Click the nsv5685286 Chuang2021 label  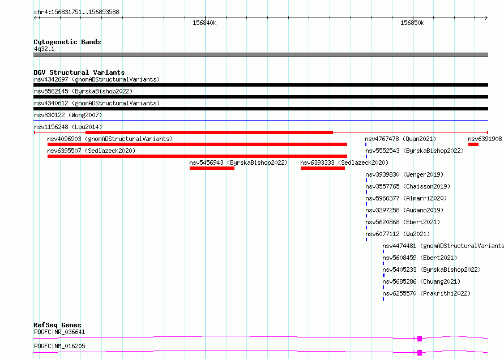[x=421, y=281]
